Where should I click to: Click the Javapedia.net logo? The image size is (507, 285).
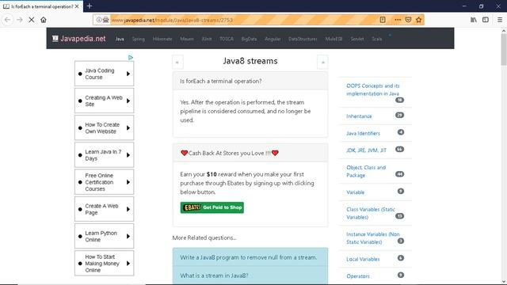(x=79, y=39)
